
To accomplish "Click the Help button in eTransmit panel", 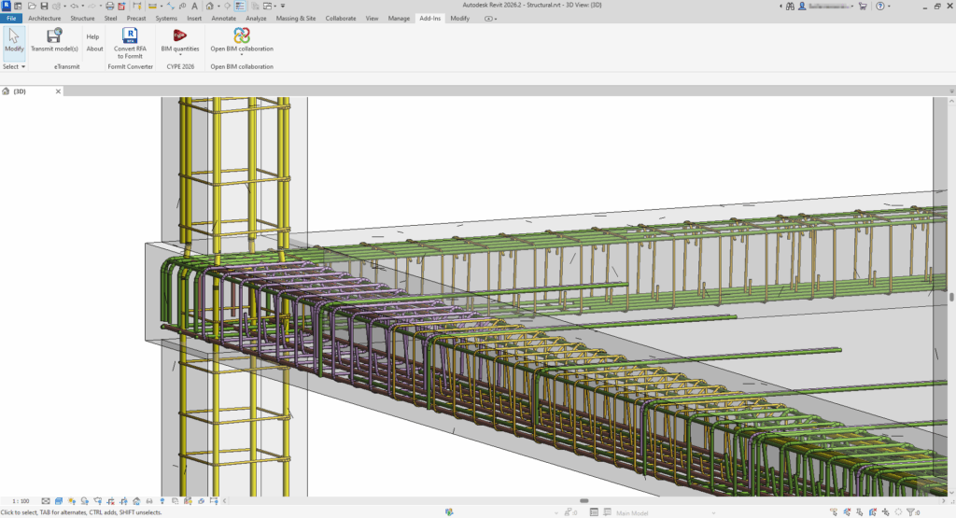I will click(x=93, y=36).
